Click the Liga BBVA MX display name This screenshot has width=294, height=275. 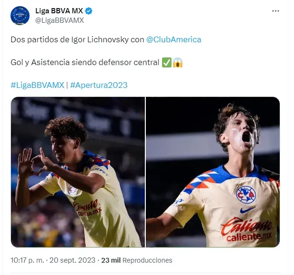59,11
